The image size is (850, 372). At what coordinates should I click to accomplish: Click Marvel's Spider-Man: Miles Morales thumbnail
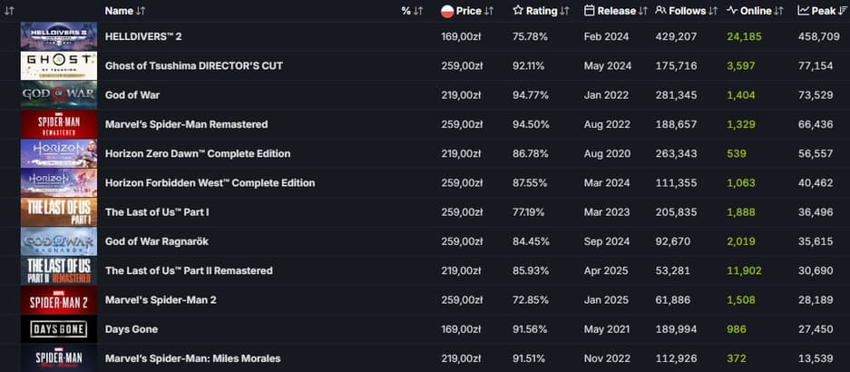pos(59,358)
